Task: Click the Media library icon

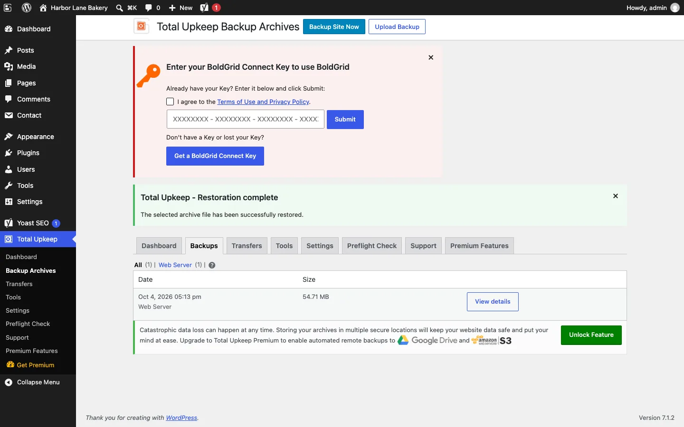Action: [9, 66]
